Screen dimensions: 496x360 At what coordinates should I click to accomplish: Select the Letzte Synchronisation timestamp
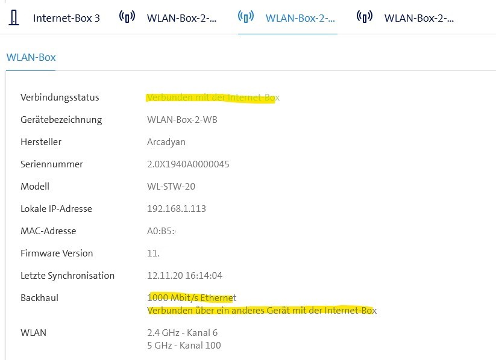(185, 275)
